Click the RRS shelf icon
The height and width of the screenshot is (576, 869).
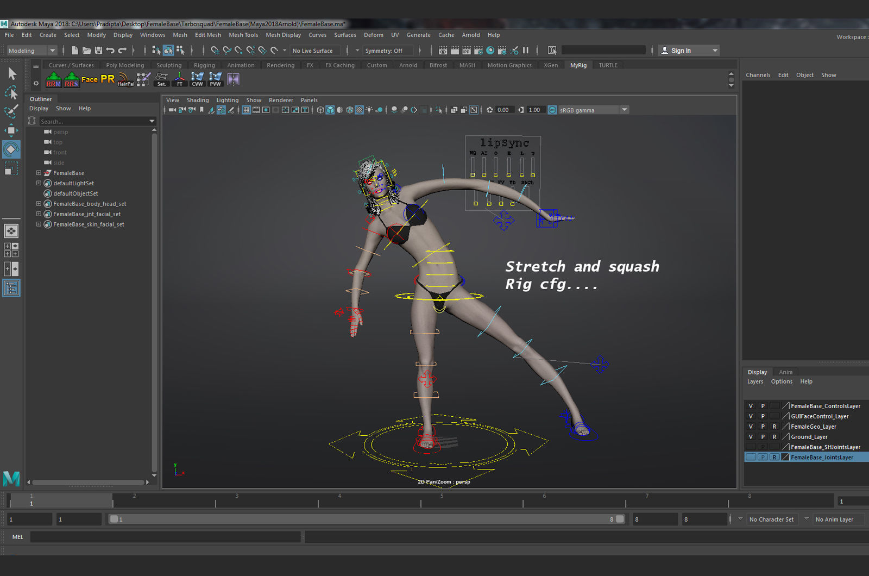pyautogui.click(x=71, y=79)
